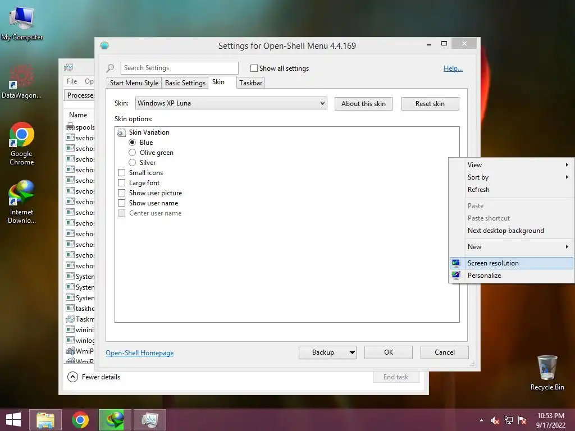
Task: Enable the Large font option
Action: 121,182
